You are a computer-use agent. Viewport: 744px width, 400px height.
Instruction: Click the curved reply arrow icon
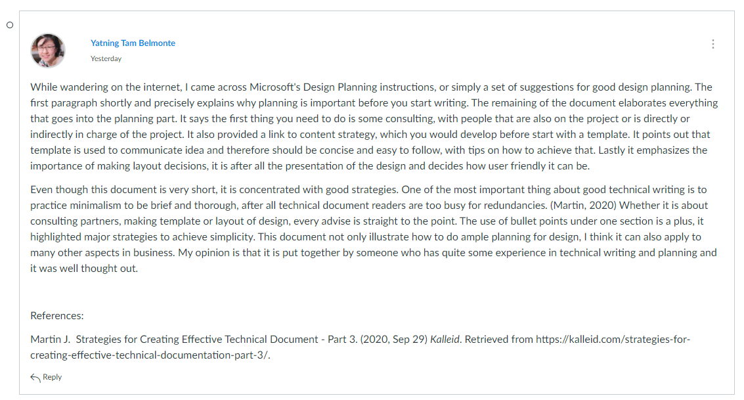(x=35, y=377)
